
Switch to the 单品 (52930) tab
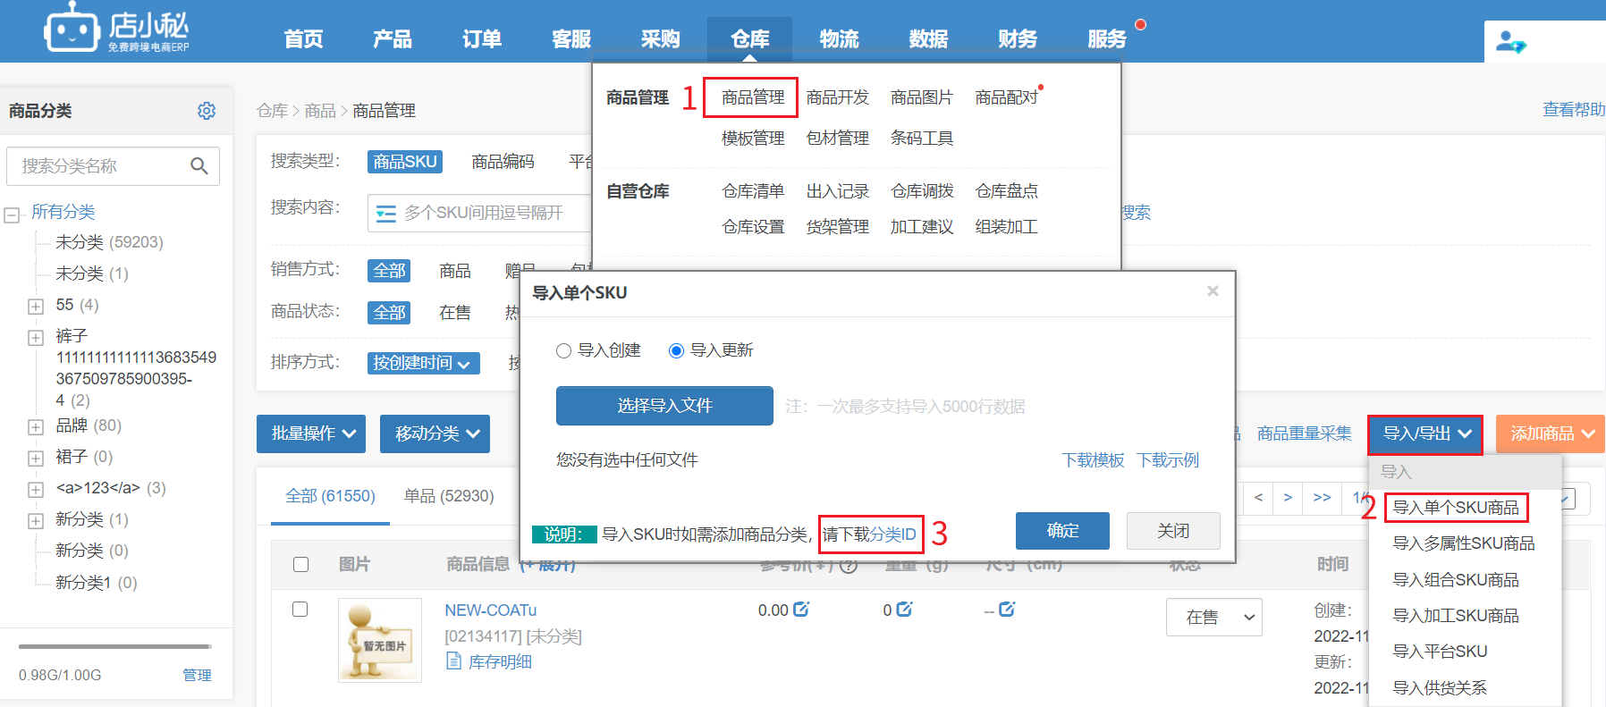point(449,496)
